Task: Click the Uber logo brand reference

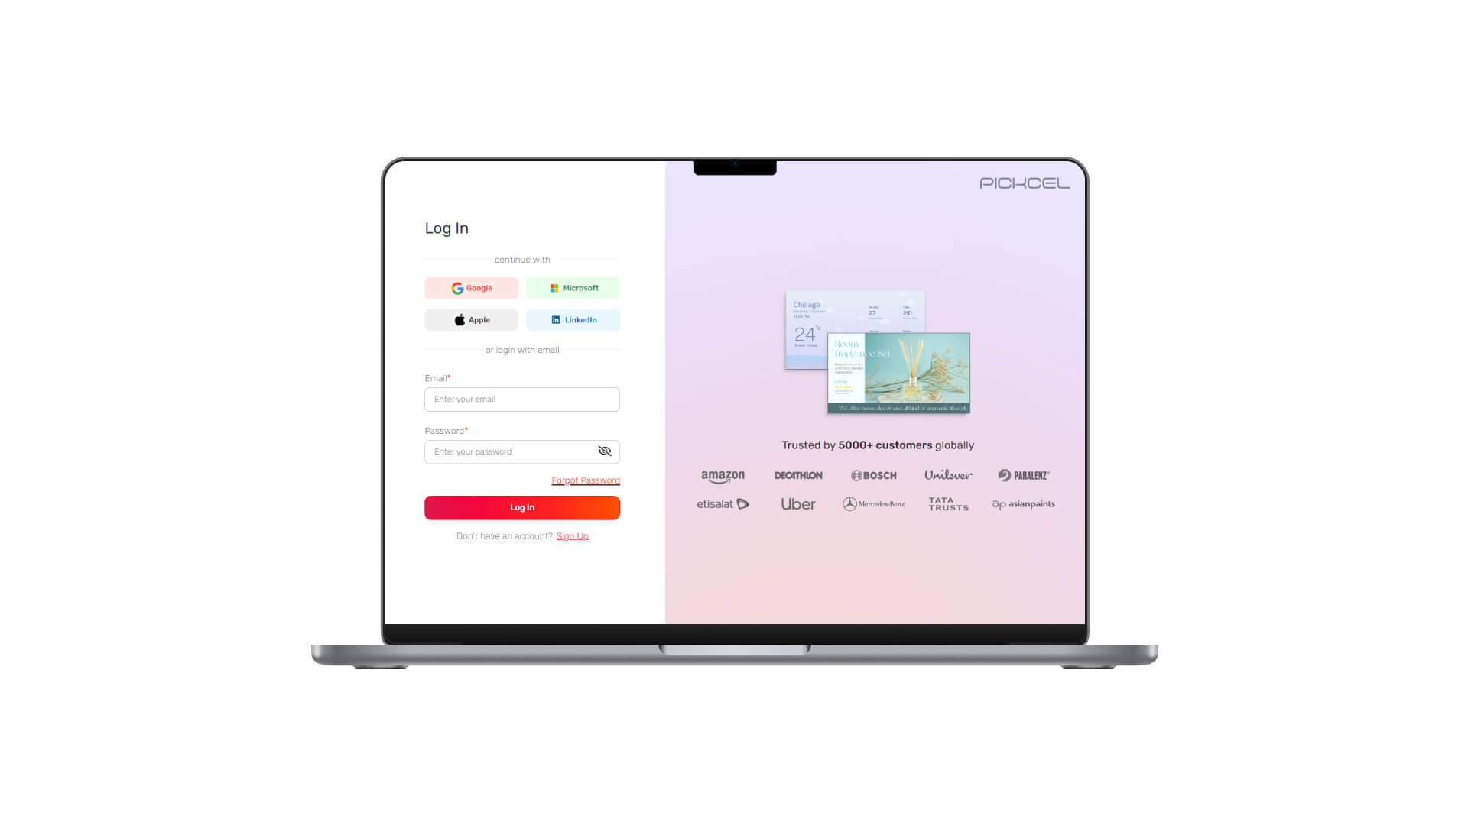Action: [797, 503]
